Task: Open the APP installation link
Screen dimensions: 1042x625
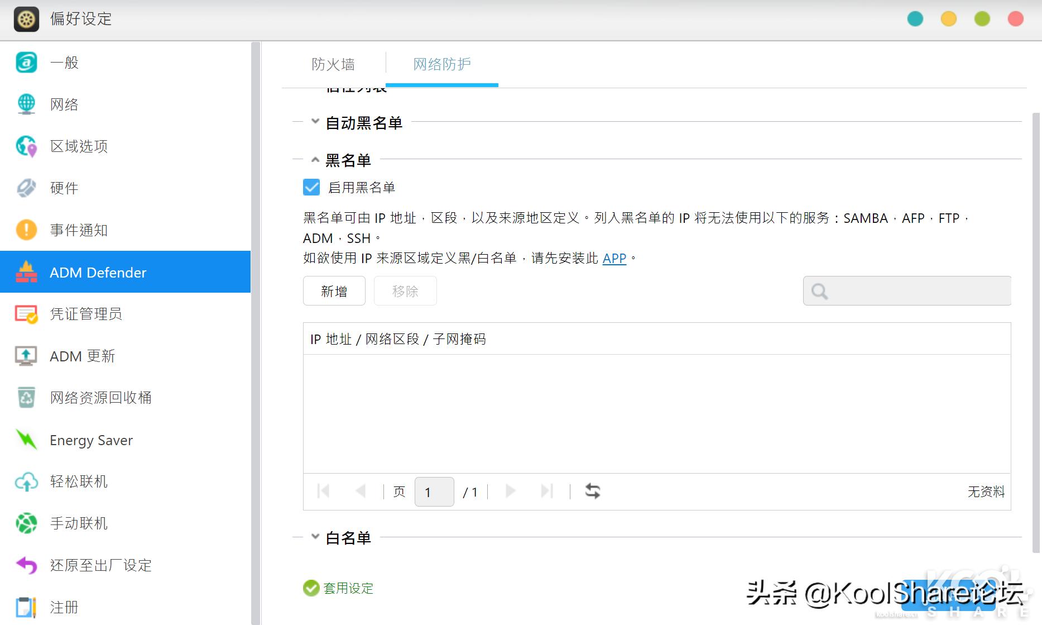Action: point(613,258)
